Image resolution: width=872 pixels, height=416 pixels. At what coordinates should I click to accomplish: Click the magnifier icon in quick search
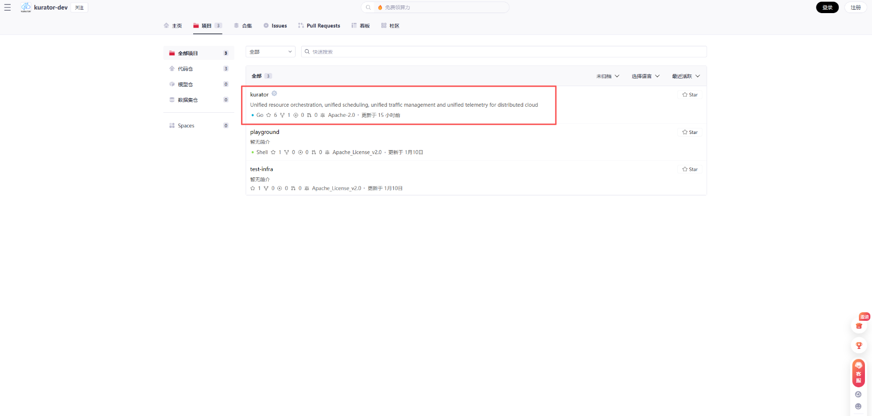[307, 51]
